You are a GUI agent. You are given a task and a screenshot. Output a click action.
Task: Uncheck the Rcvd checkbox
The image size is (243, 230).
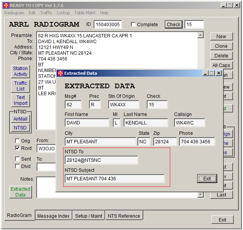click(x=17, y=148)
